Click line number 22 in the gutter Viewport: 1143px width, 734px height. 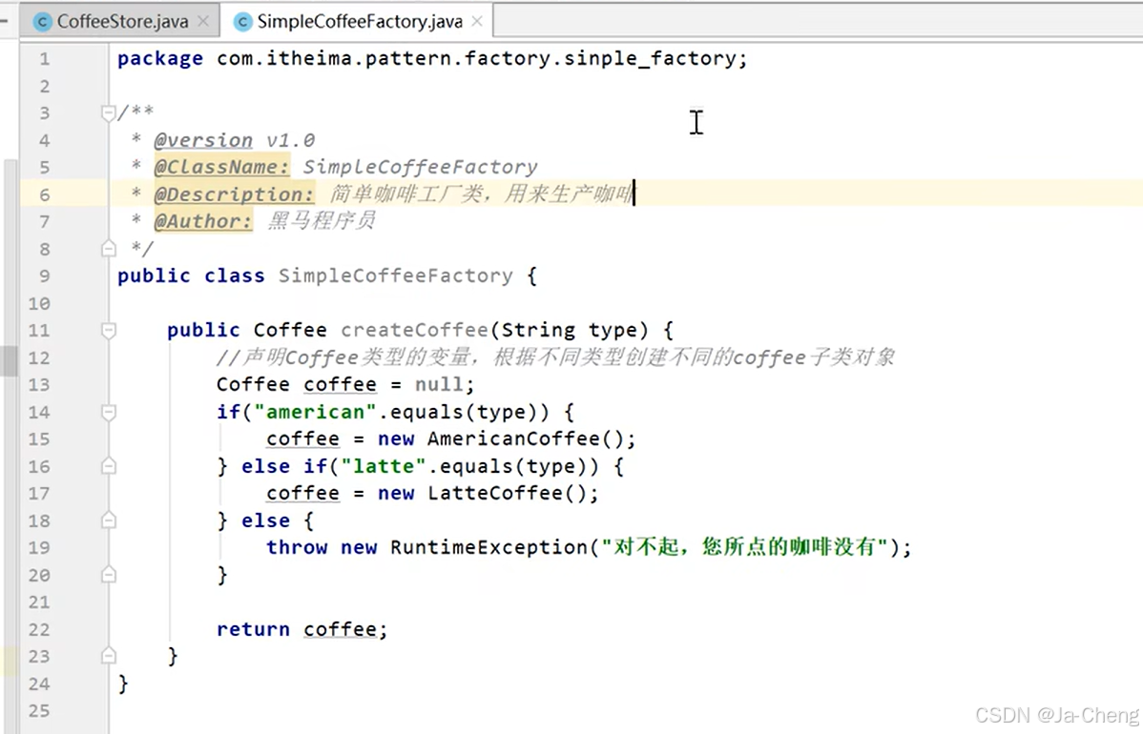point(39,629)
